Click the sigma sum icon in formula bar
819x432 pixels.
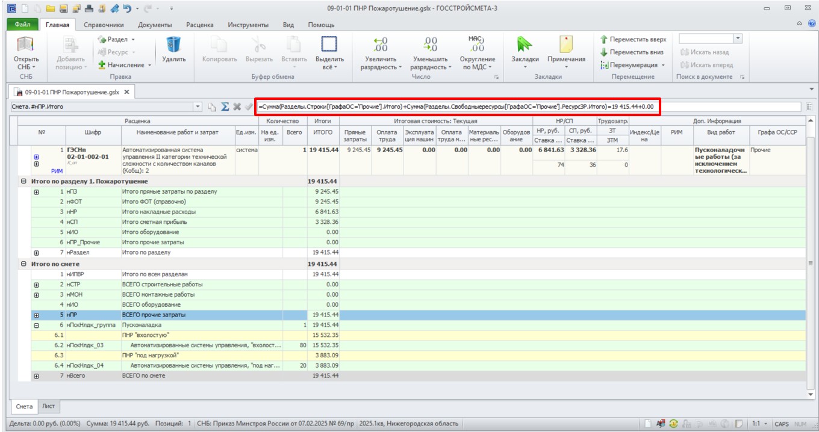tap(225, 107)
